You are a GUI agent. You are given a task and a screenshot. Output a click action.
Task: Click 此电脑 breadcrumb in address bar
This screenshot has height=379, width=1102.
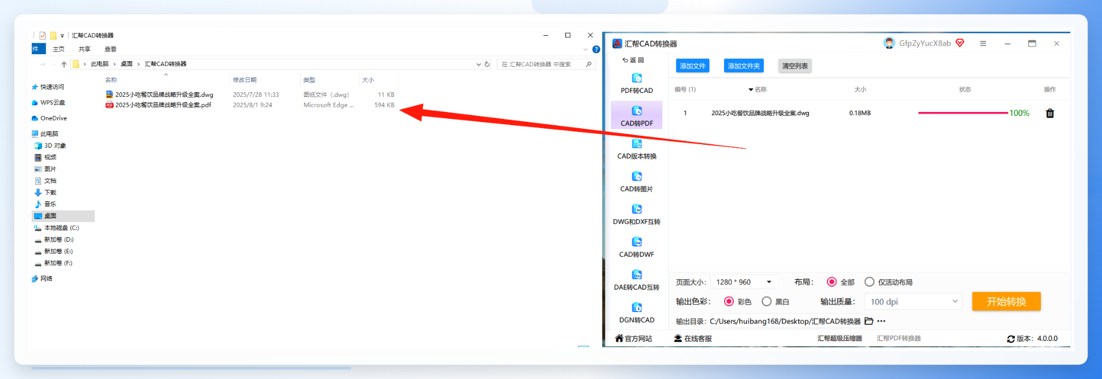99,64
